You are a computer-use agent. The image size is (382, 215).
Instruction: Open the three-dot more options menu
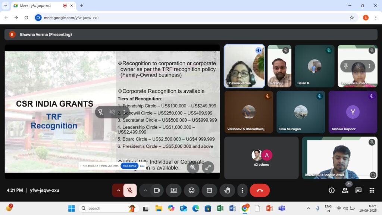click(242, 190)
